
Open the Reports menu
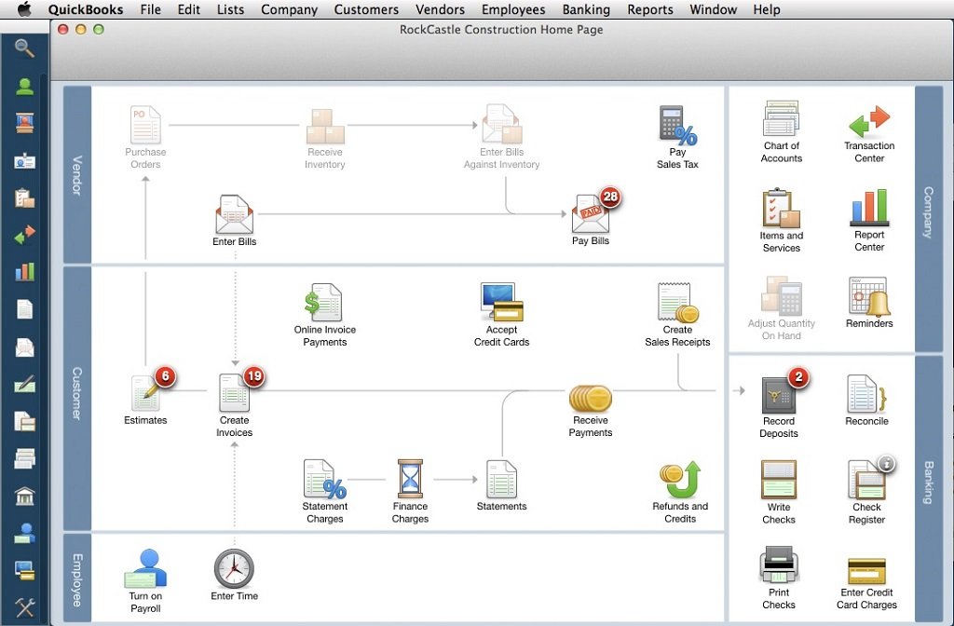tap(649, 9)
